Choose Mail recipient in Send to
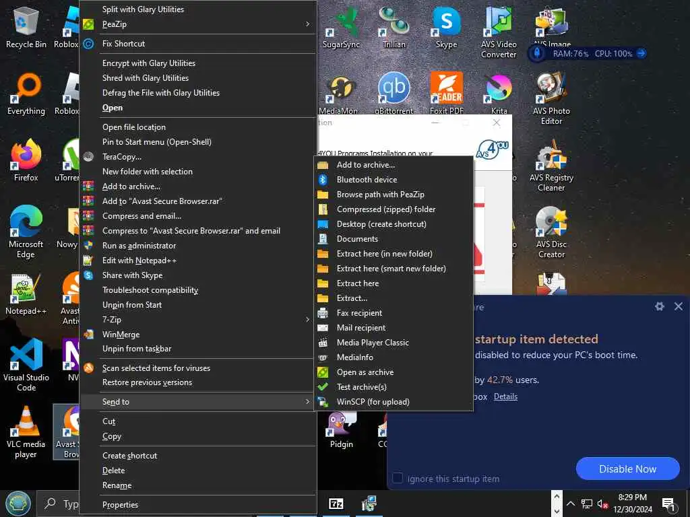690x517 pixels. tap(394, 328)
